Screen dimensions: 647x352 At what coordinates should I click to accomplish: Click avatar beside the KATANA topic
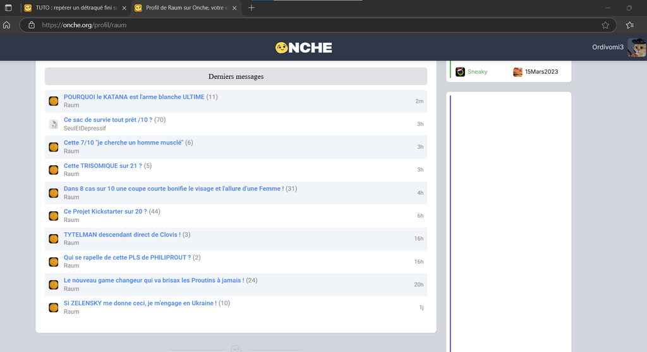54,101
